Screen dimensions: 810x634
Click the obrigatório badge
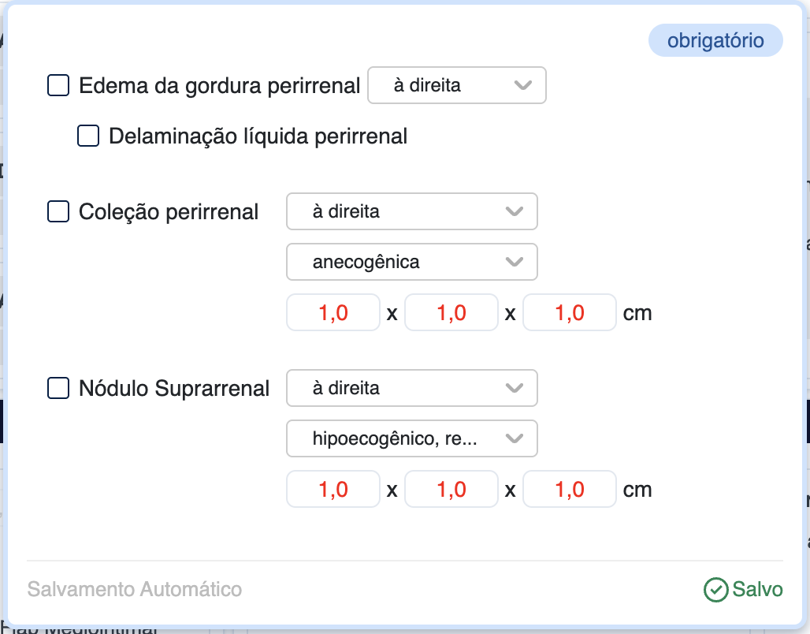point(715,41)
